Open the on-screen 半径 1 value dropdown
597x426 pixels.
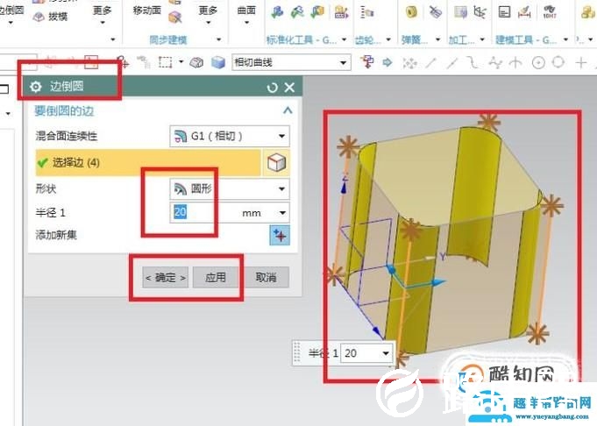point(386,353)
